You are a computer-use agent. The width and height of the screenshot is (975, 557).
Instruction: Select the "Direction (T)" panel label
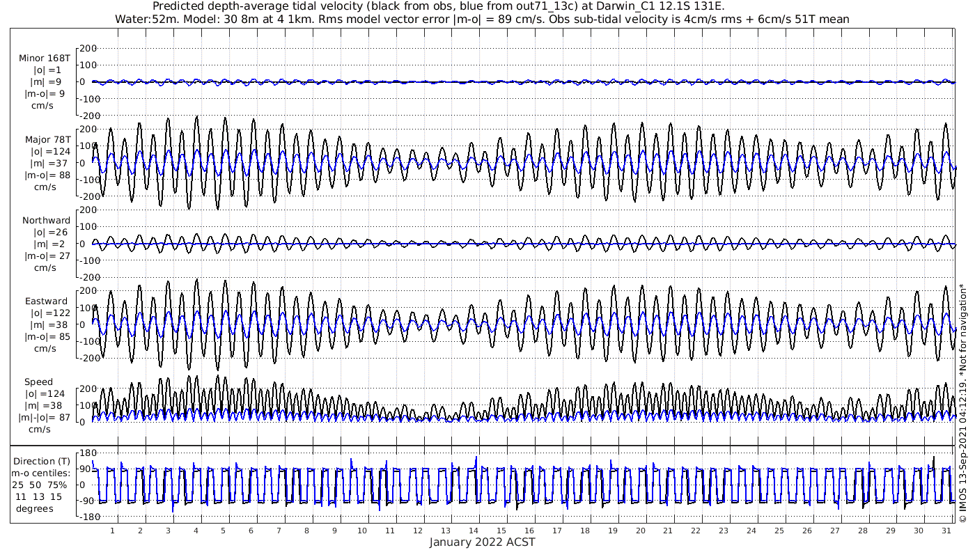pos(42,462)
